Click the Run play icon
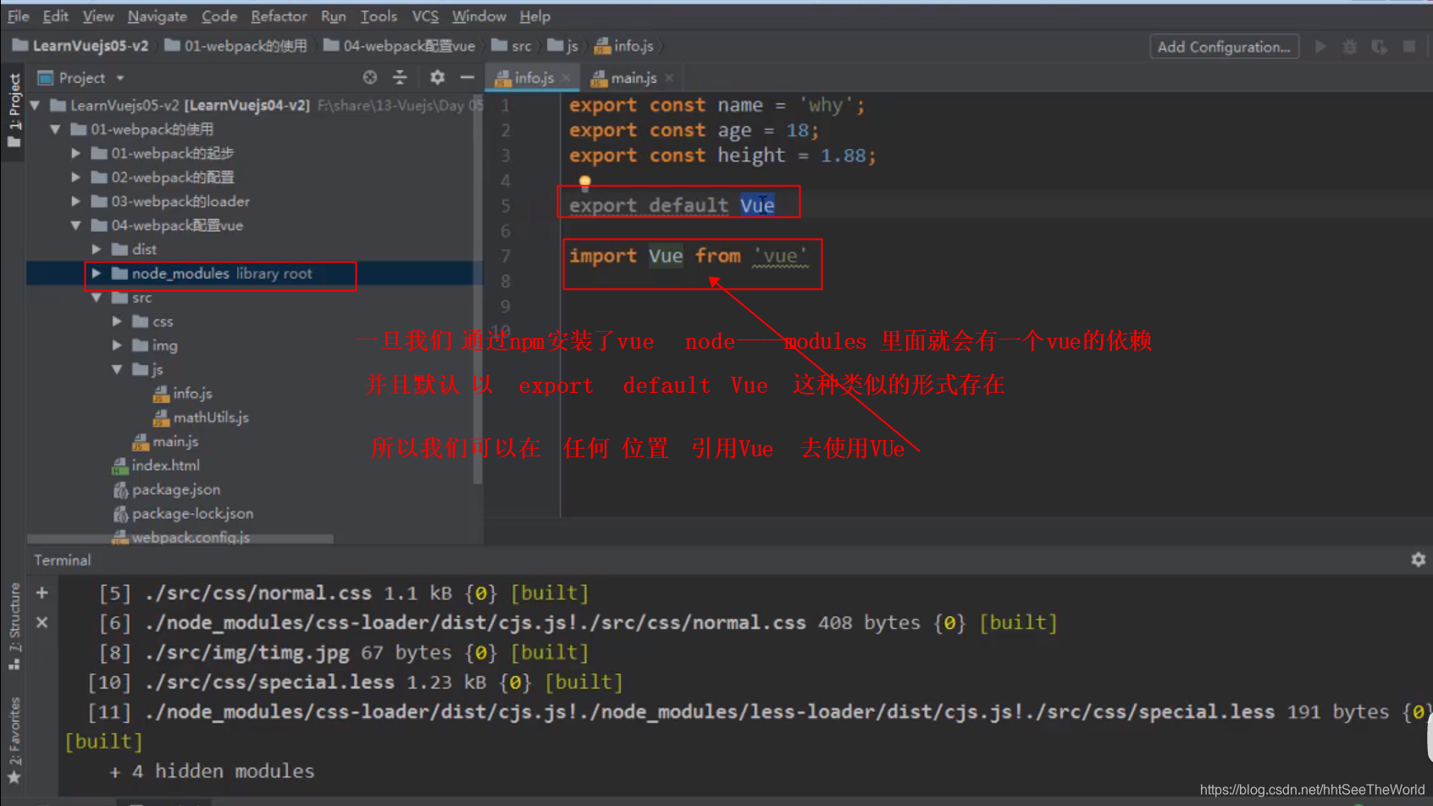Viewport: 1433px width, 806px height. (1320, 47)
